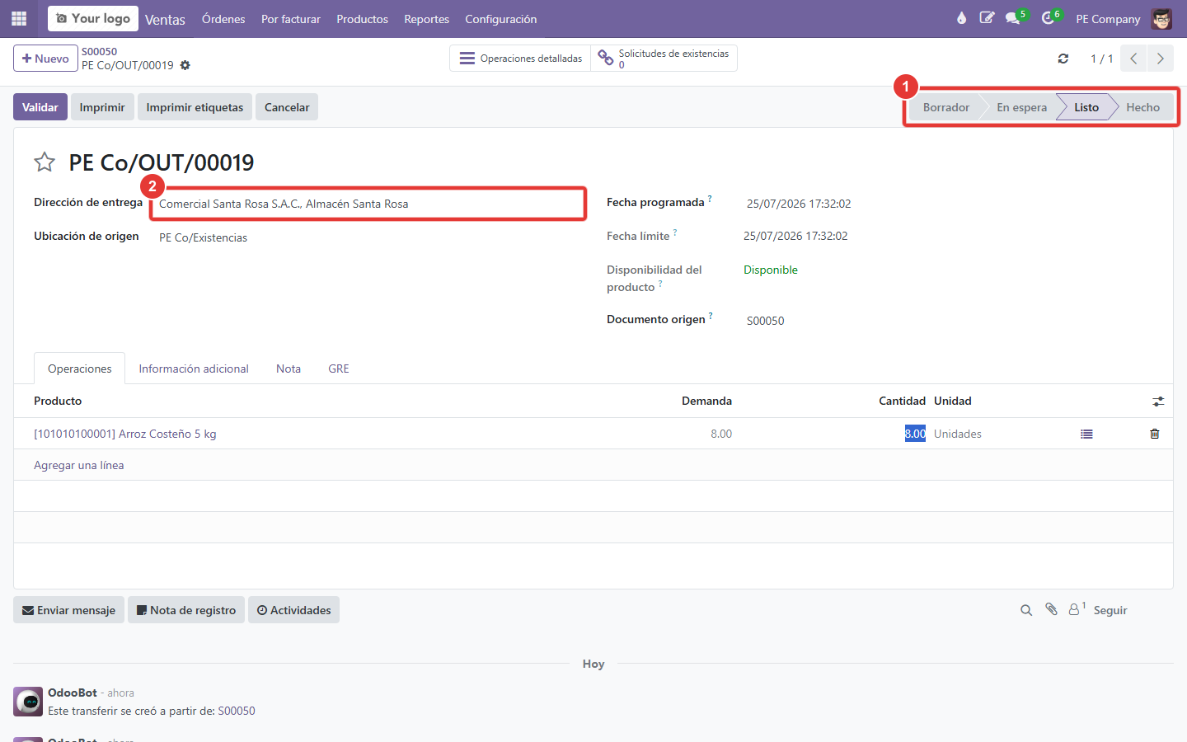
Task: Open the gear actions menu beside PE Co/OUT/00019
Action: click(185, 65)
